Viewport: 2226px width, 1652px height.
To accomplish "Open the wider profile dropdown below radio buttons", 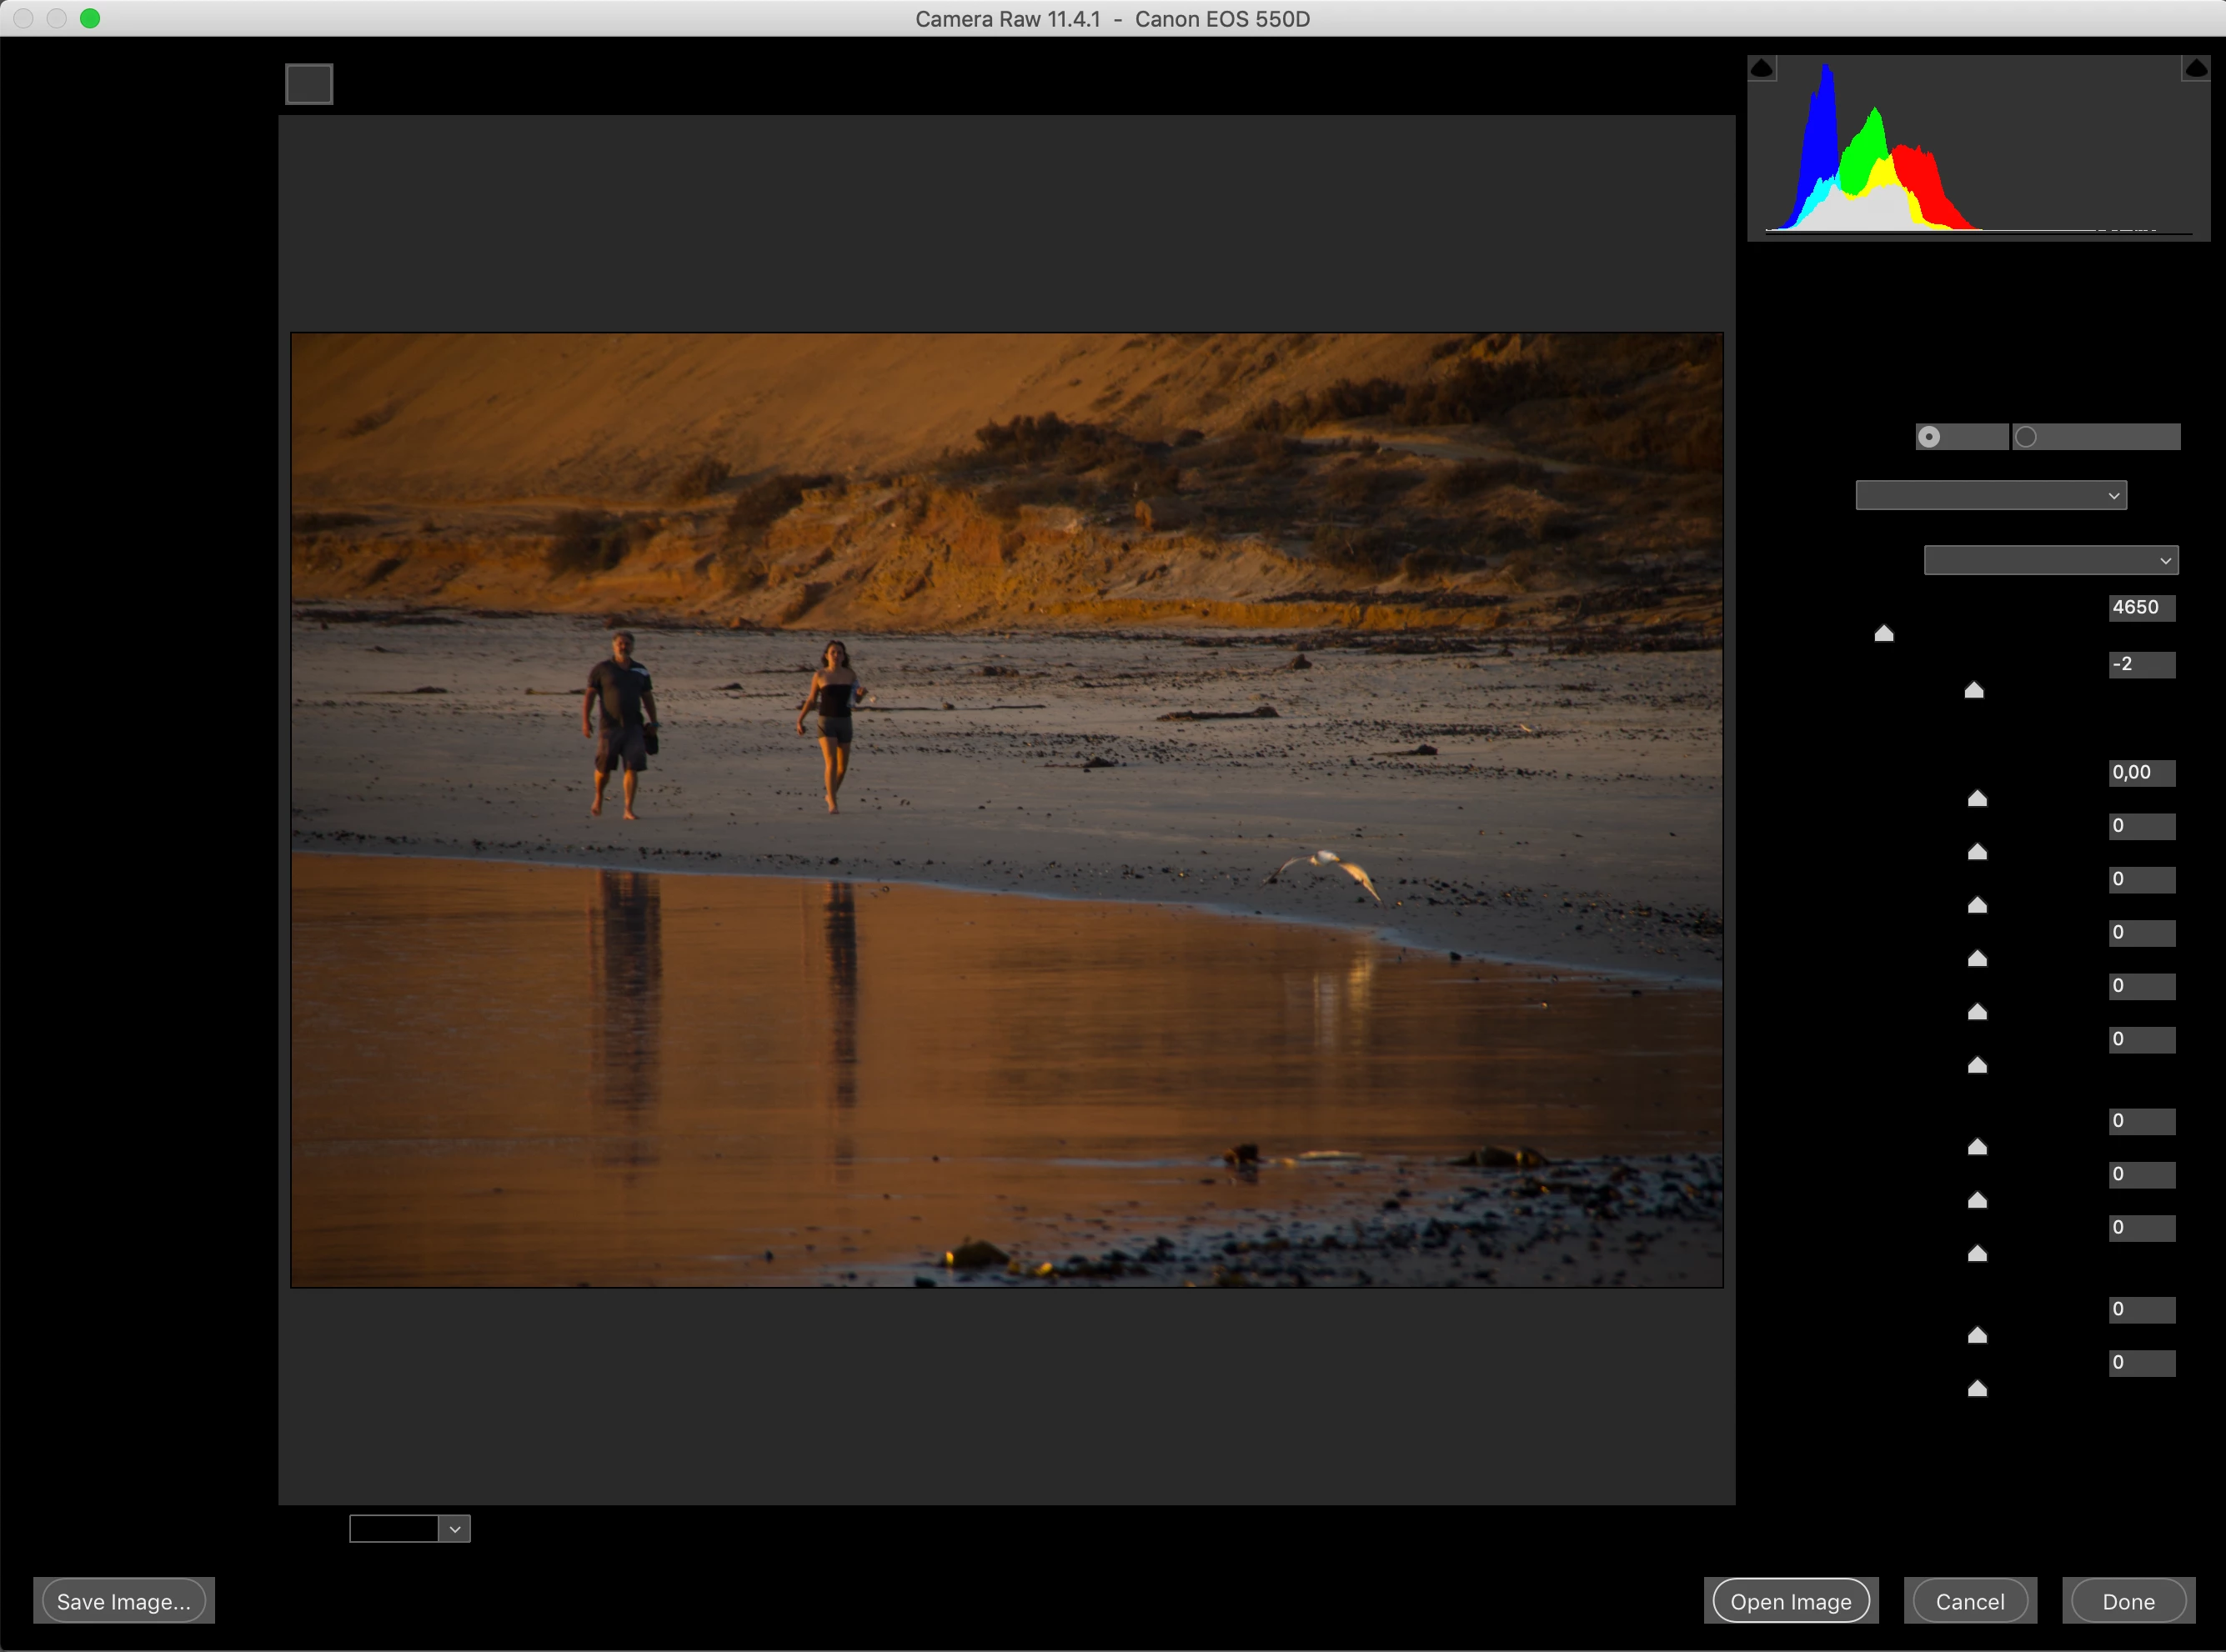I will click(1990, 496).
